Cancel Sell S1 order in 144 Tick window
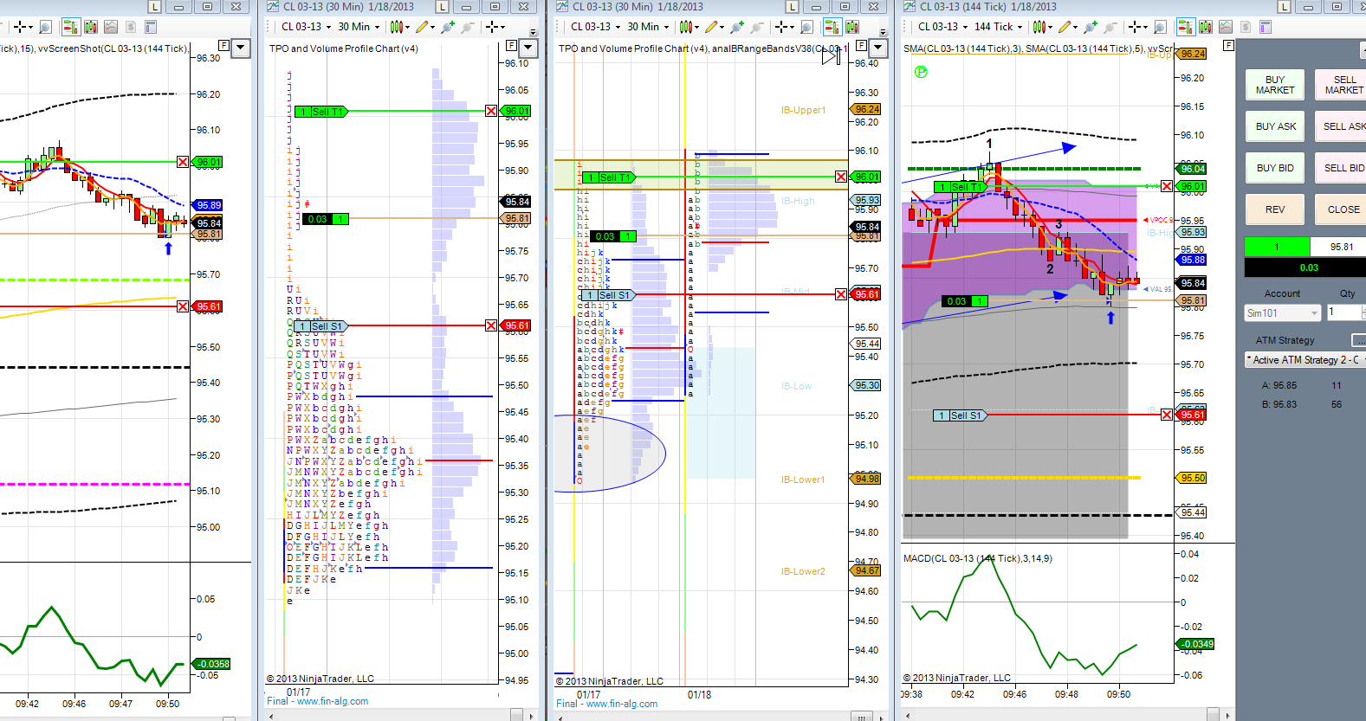 coord(1167,415)
